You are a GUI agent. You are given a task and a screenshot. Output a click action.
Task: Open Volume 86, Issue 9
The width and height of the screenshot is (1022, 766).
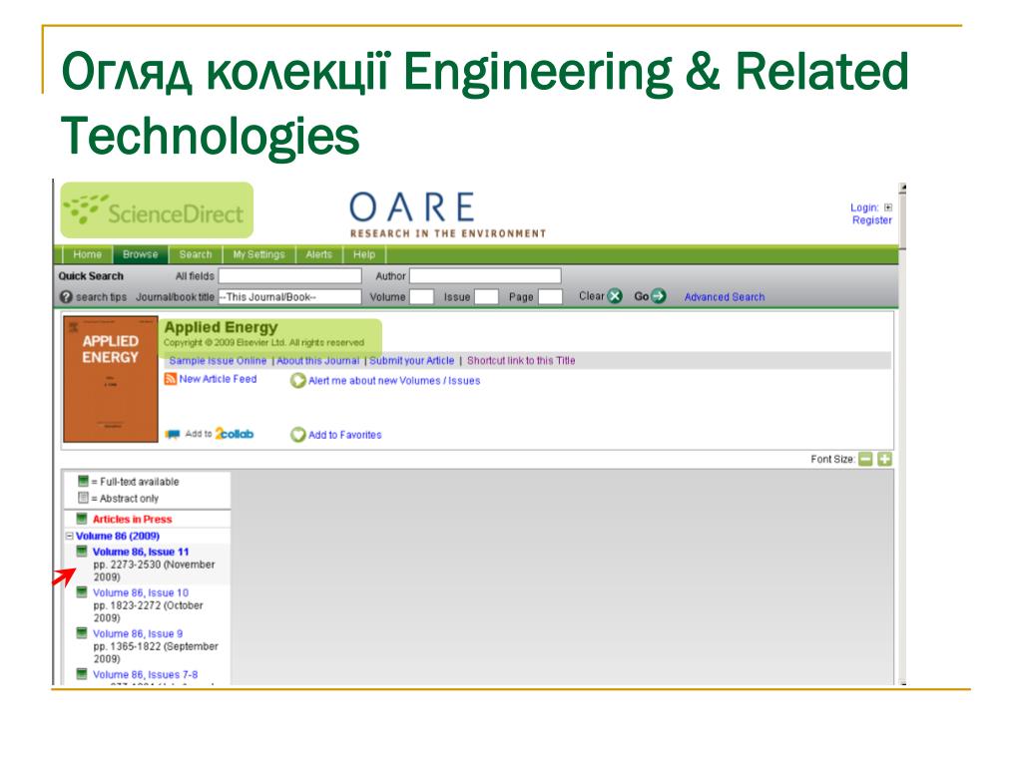point(138,633)
